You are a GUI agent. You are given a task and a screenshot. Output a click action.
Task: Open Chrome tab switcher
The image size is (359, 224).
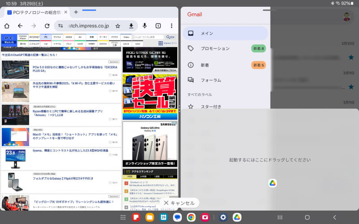[x=158, y=26]
